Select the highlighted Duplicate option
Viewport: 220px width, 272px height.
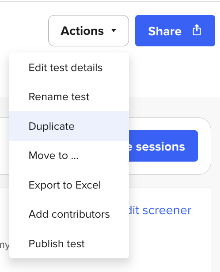69,126
